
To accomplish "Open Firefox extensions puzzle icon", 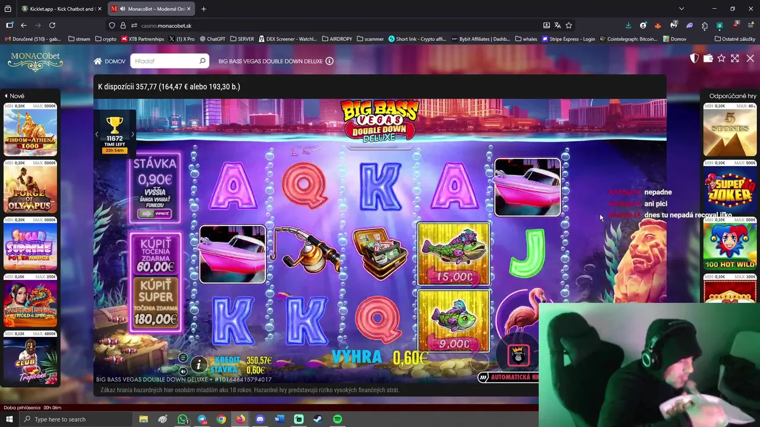I will (x=705, y=26).
